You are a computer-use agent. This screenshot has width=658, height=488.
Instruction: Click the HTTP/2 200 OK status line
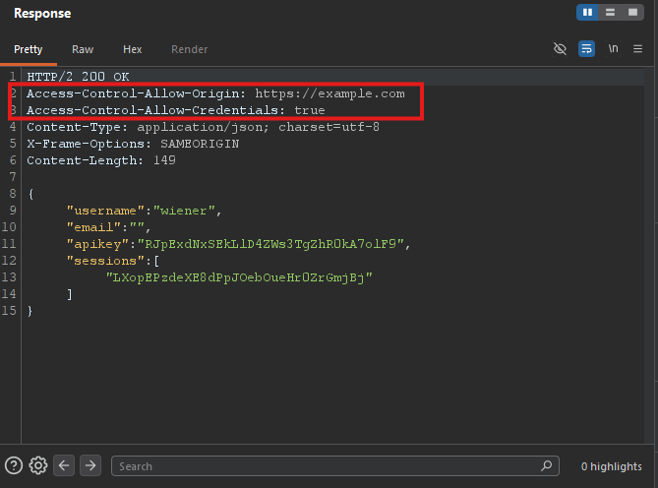(x=78, y=77)
